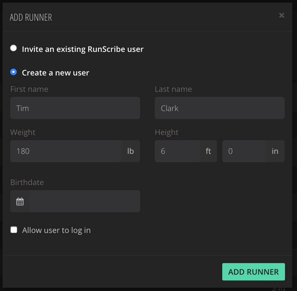Enable Allow user to log in

coord(14,230)
